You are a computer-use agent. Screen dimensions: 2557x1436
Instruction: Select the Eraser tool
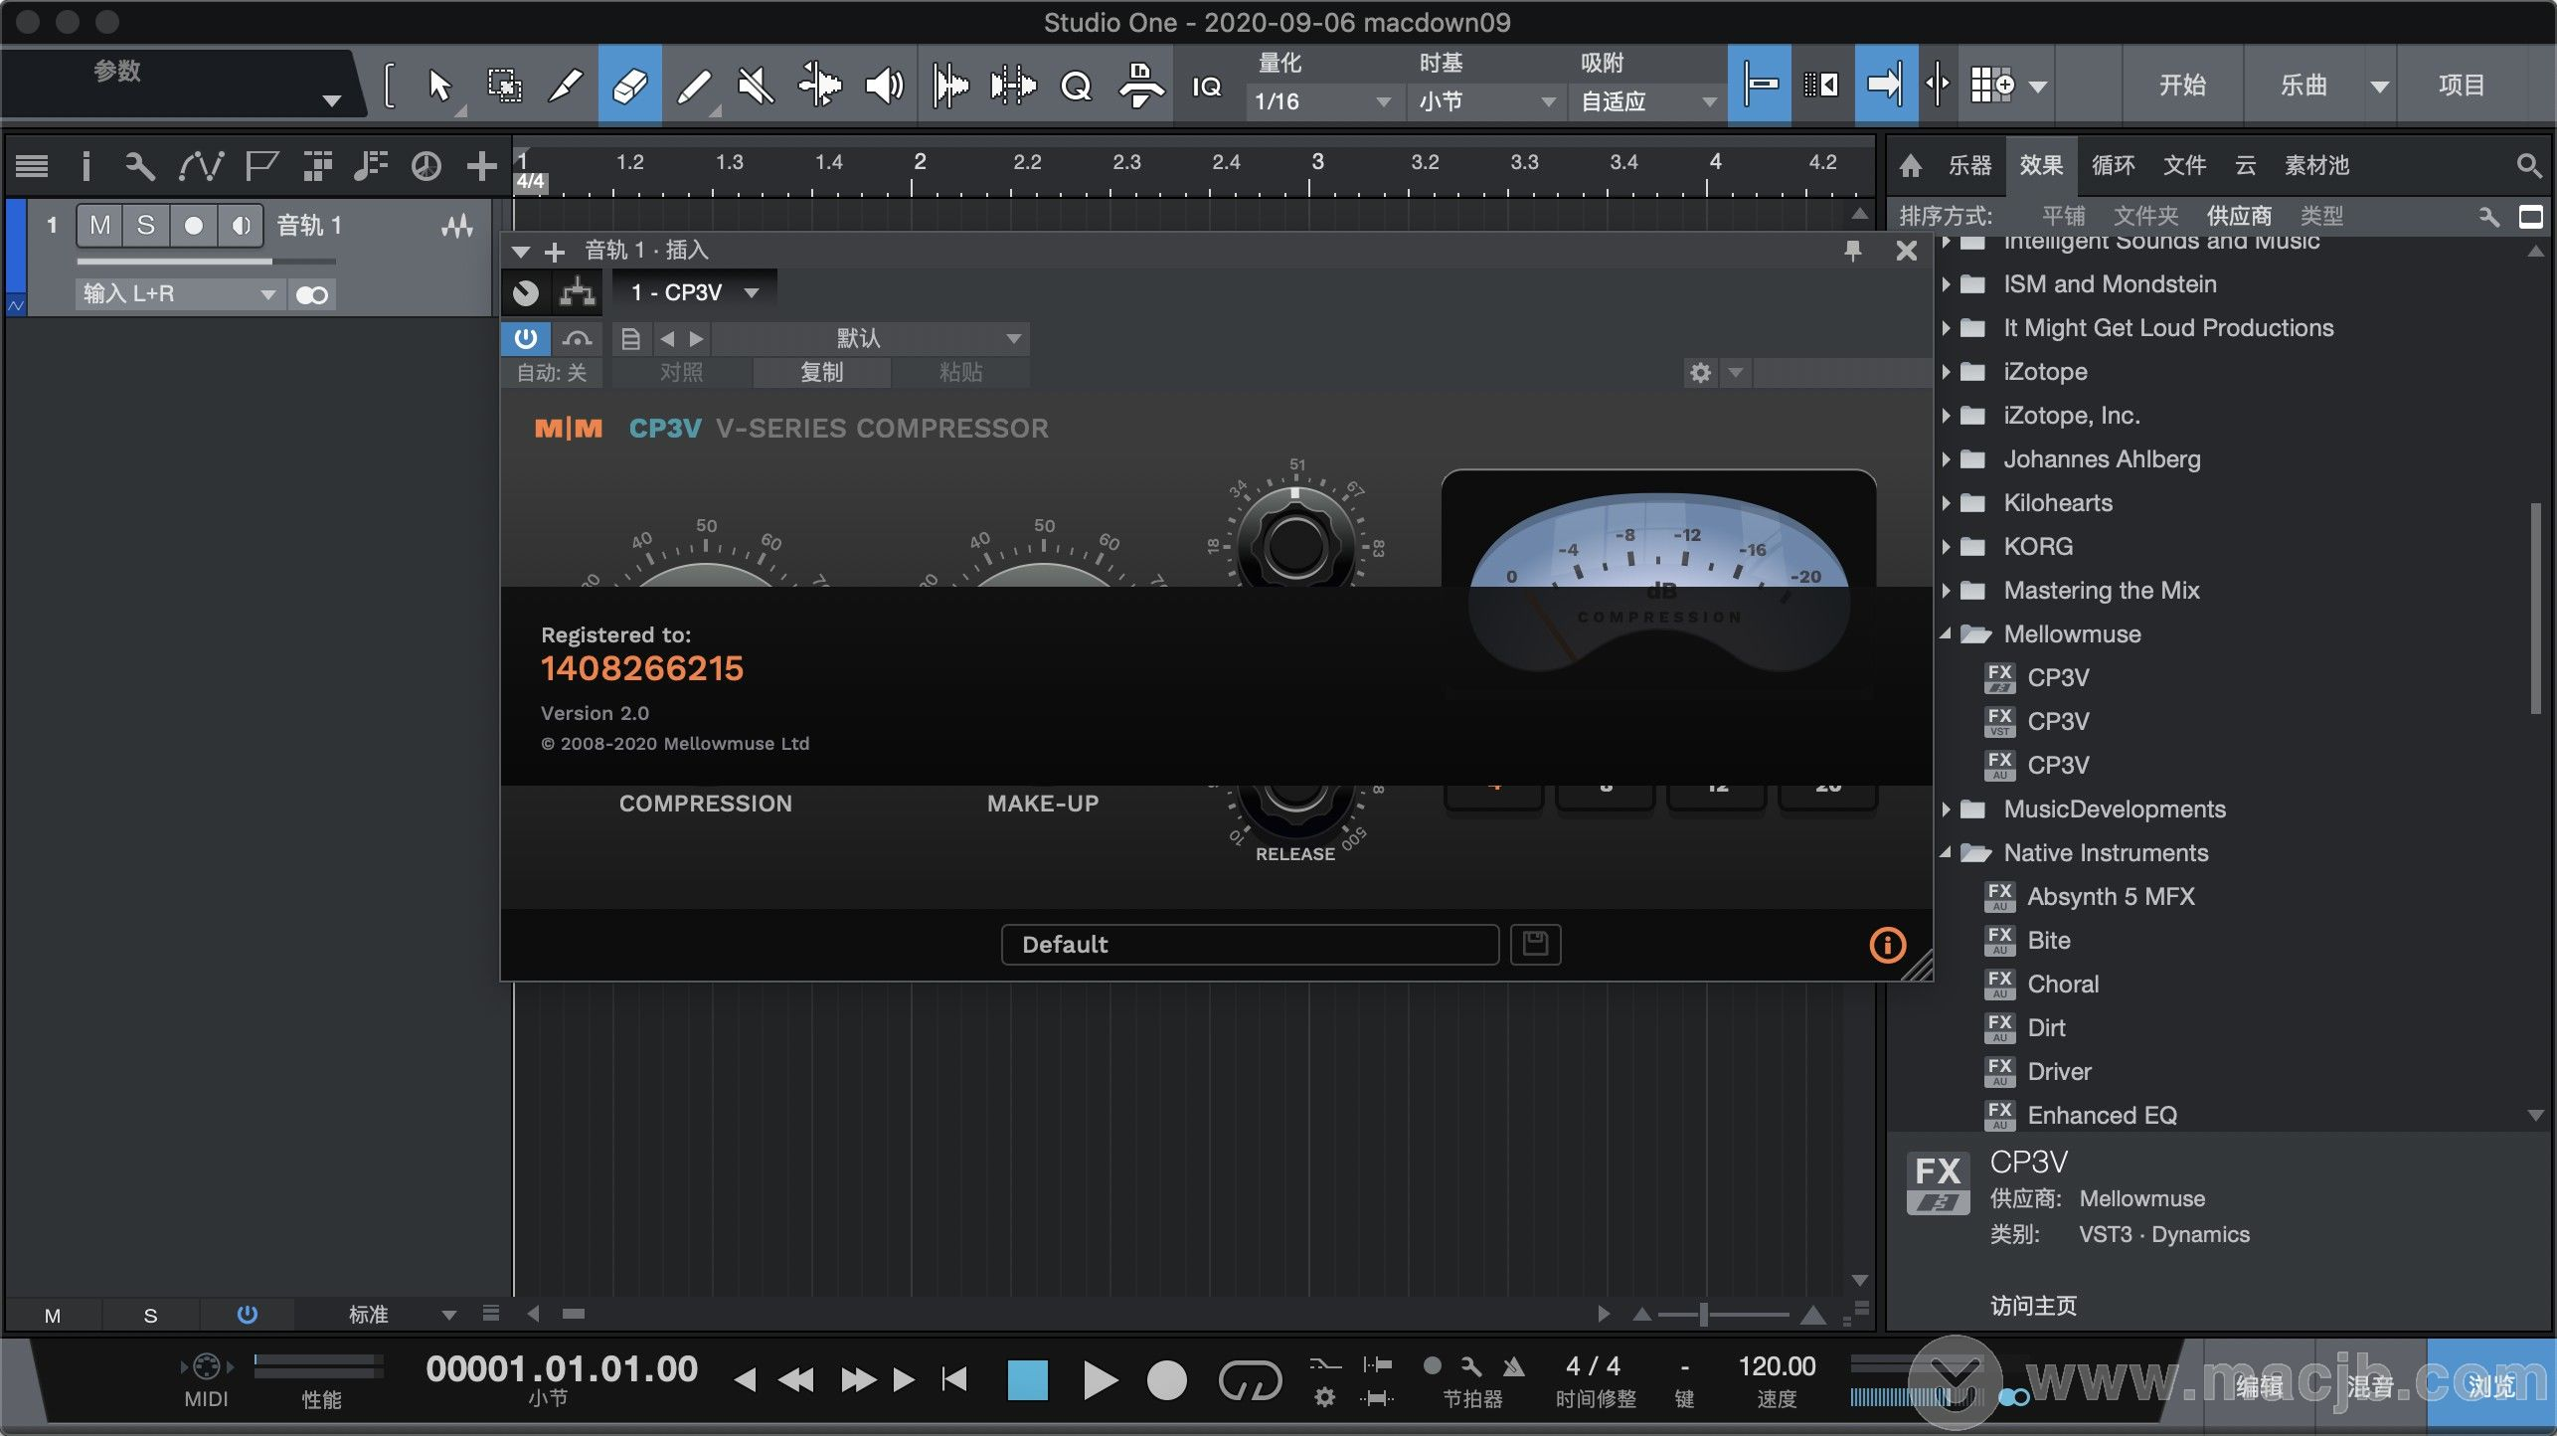(630, 86)
